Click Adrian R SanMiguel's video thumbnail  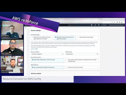pyautogui.click(x=12, y=65)
